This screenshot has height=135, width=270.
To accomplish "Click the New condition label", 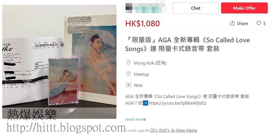I will coord(138,85).
